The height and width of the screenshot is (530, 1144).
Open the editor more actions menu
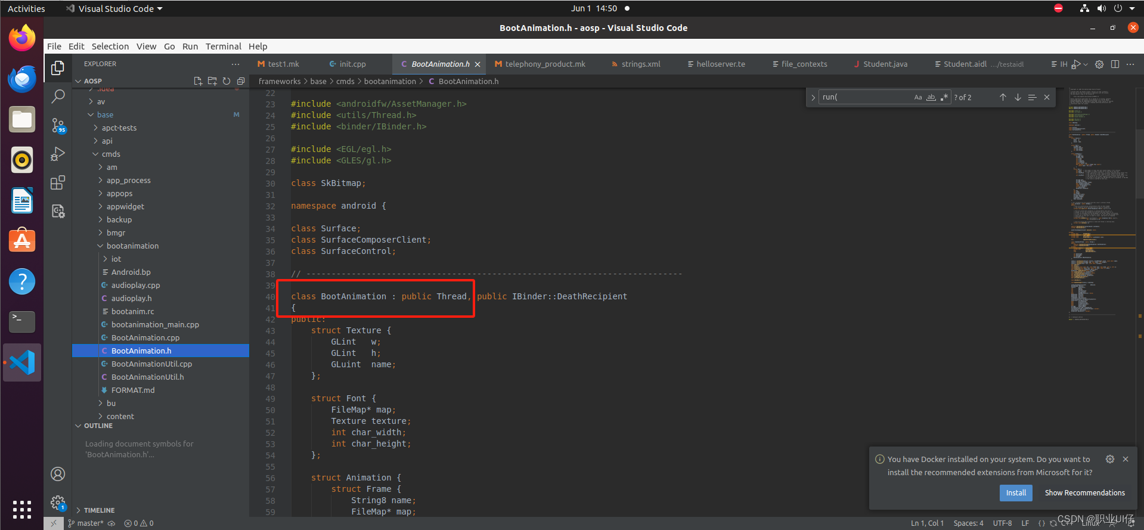(1130, 64)
